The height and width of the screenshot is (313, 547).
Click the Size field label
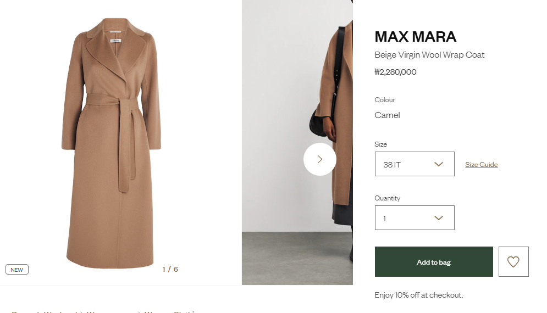click(x=380, y=144)
